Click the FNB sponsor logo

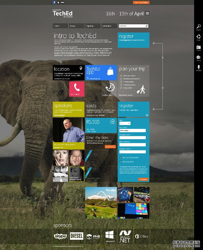click(93, 236)
